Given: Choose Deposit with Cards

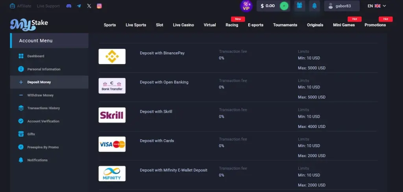Looking at the screenshot, I should (157, 141).
